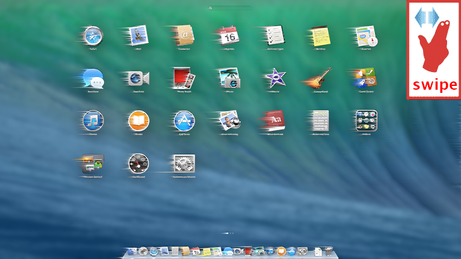This screenshot has width=461, height=259.
Task: Launch iTunes from the Launchpad grid
Action: (x=93, y=121)
